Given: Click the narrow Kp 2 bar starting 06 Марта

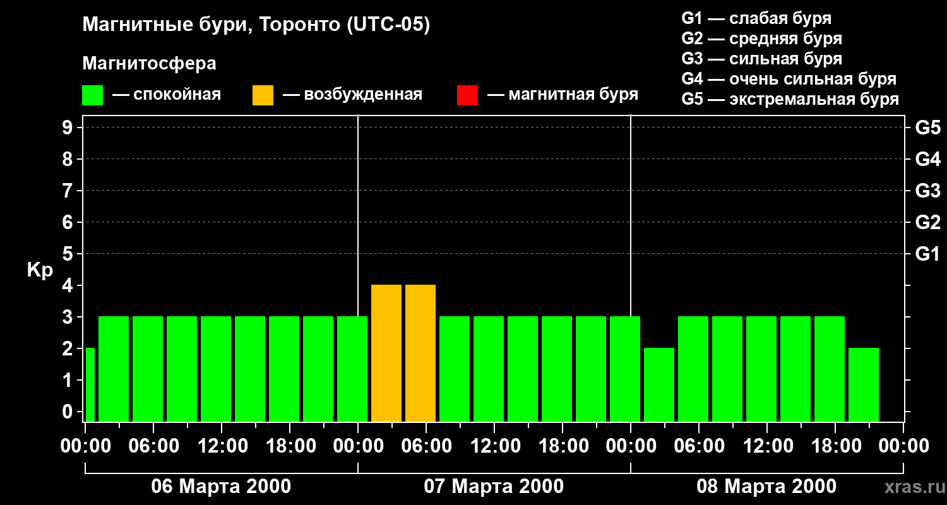Looking at the screenshot, I should tap(90, 384).
